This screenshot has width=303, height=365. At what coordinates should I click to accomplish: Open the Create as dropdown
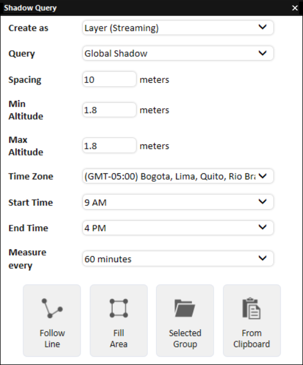(178, 28)
